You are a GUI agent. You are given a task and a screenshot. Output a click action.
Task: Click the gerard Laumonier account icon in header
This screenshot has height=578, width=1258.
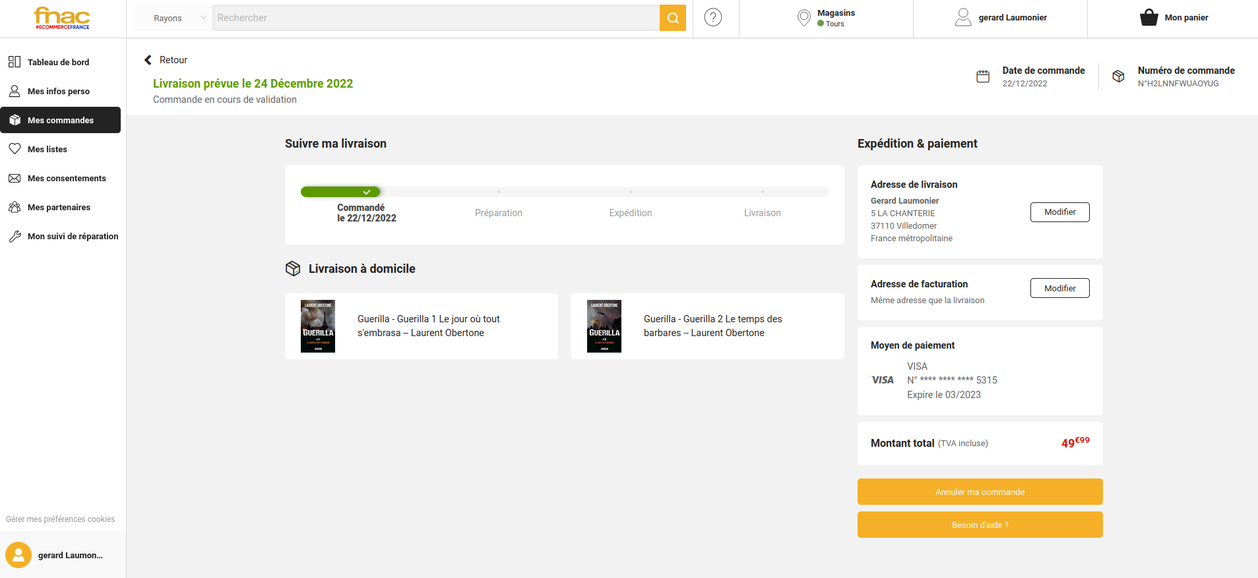pyautogui.click(x=963, y=18)
